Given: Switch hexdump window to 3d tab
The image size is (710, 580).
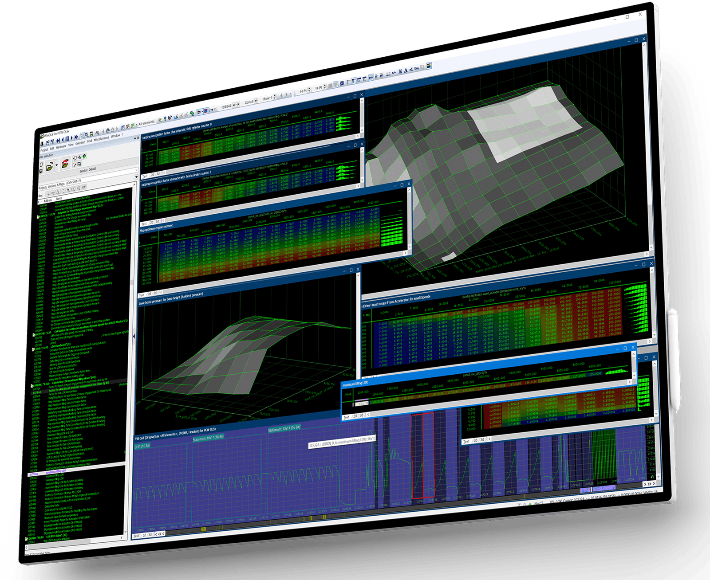Looking at the screenshot, I should (x=150, y=535).
